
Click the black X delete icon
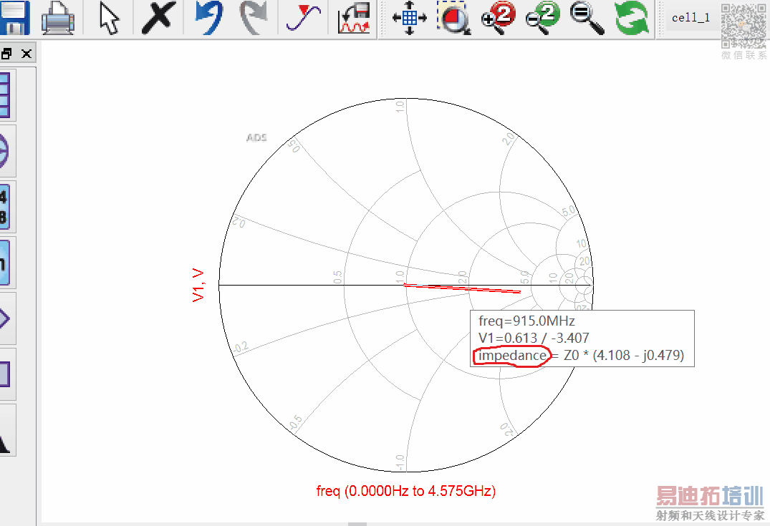coord(158,18)
